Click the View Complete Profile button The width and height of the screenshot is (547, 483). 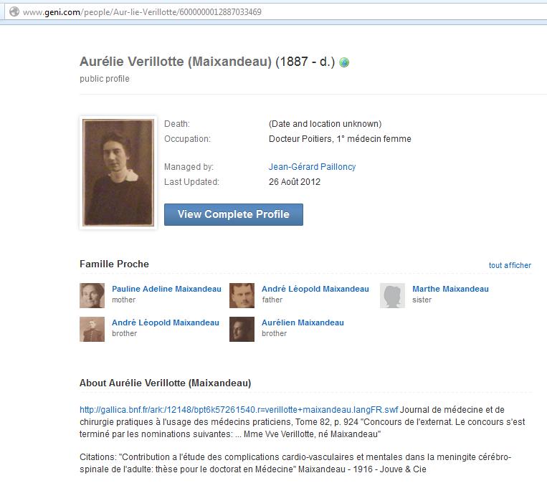coord(234,214)
